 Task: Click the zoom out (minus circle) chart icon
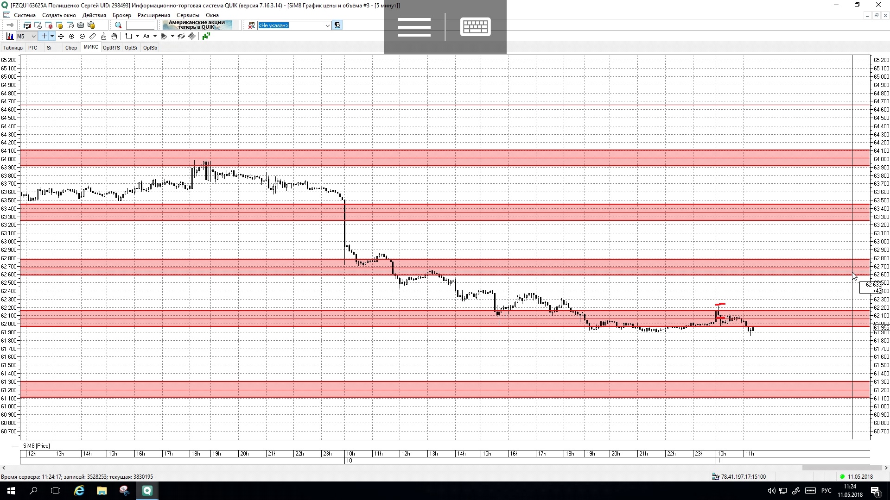82,36
